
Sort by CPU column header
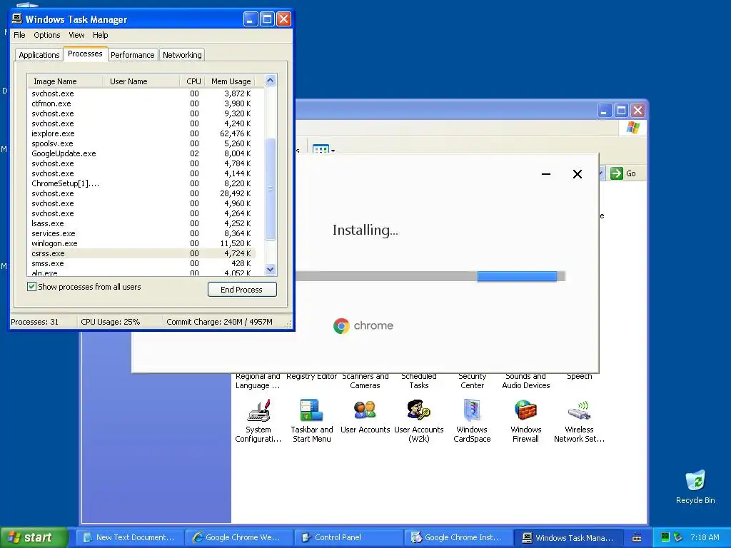pos(192,81)
